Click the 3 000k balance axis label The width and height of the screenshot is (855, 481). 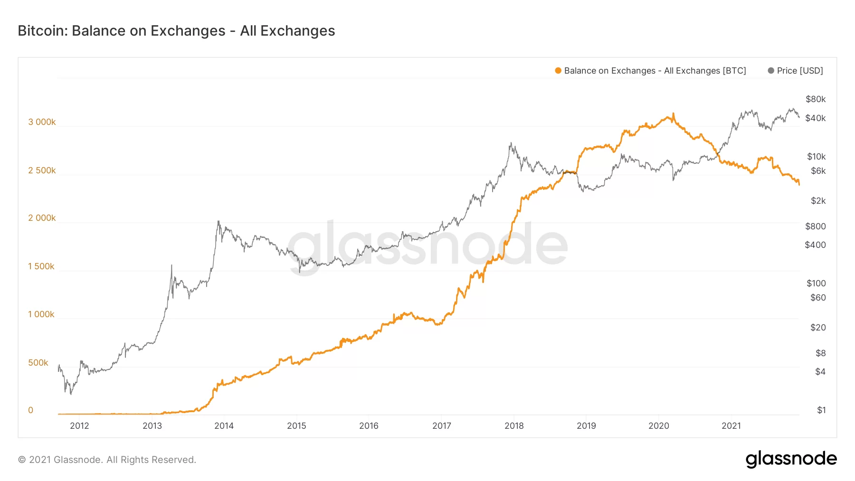point(42,122)
